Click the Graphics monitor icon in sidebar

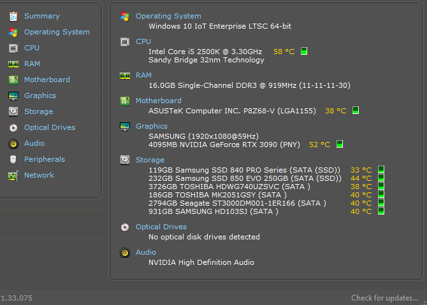pyautogui.click(x=13, y=96)
